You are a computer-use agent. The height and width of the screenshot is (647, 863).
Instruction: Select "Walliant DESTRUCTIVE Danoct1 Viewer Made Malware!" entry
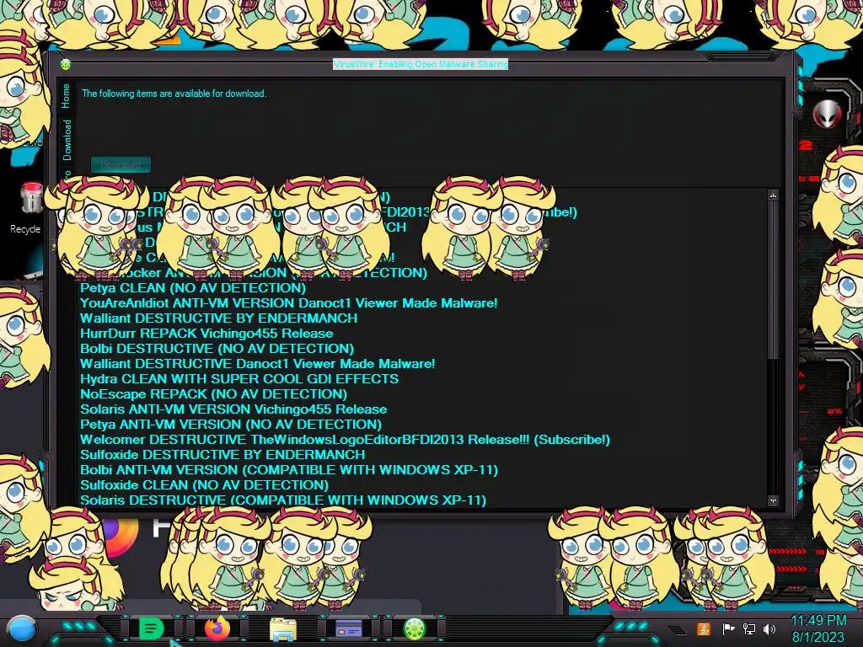click(258, 364)
